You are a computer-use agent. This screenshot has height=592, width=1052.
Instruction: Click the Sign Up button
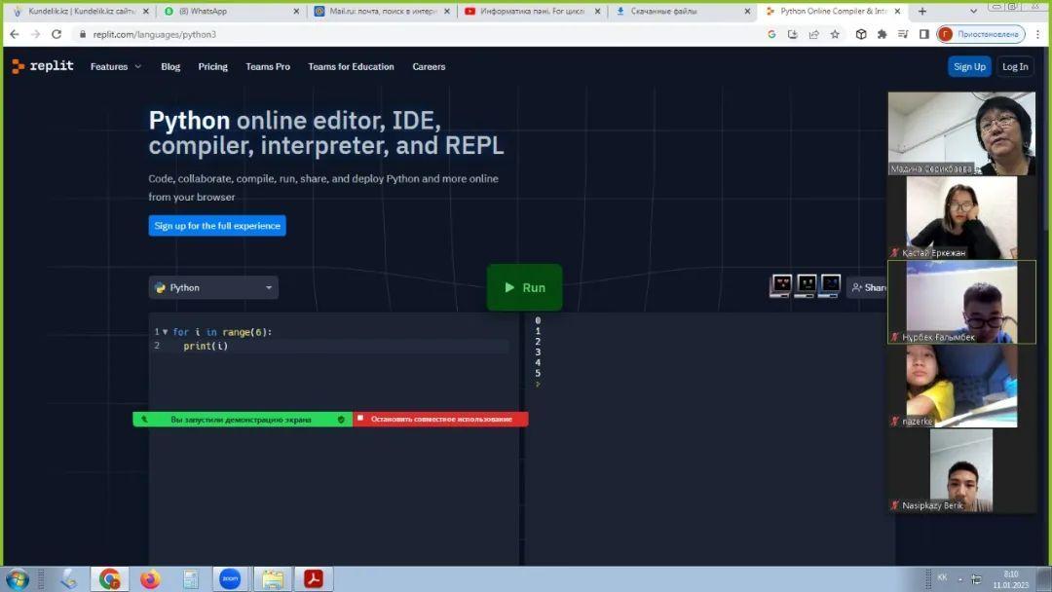tap(969, 66)
